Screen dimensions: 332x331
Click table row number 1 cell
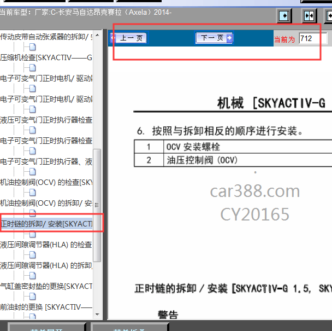149,147
